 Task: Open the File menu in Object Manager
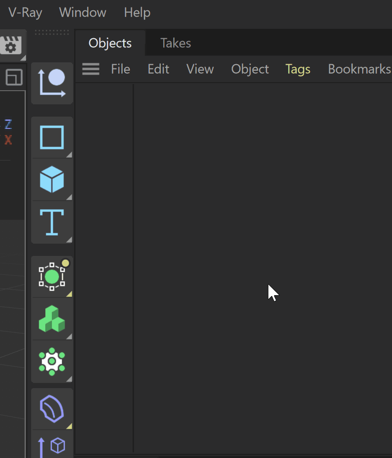tap(121, 69)
